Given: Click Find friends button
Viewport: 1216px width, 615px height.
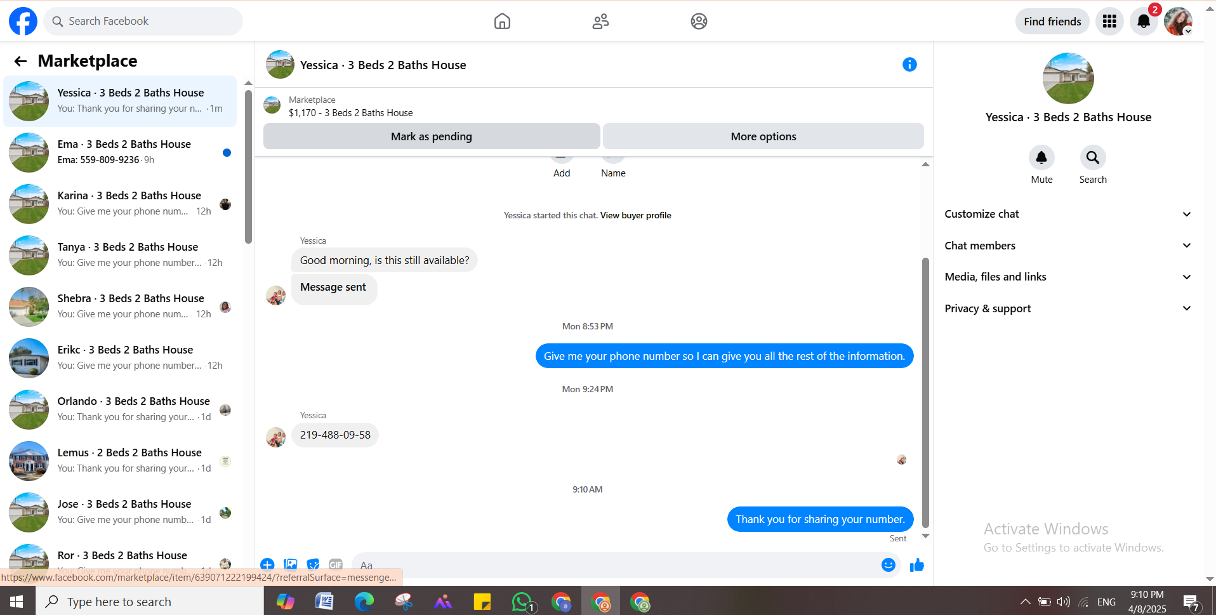Looking at the screenshot, I should 1052,22.
